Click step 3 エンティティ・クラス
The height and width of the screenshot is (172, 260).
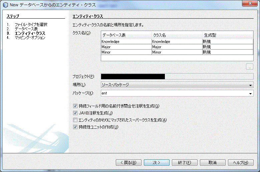tap(30, 33)
